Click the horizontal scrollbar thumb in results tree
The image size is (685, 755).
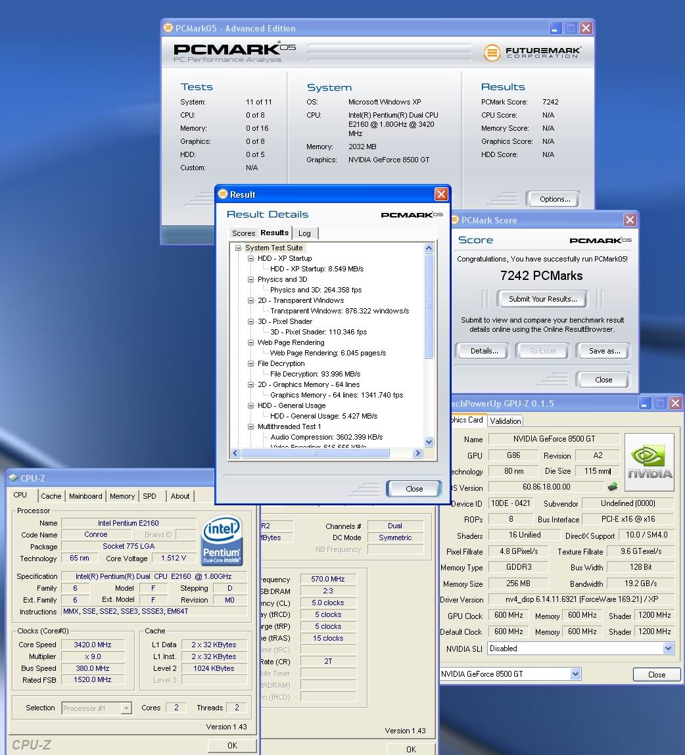point(315,453)
